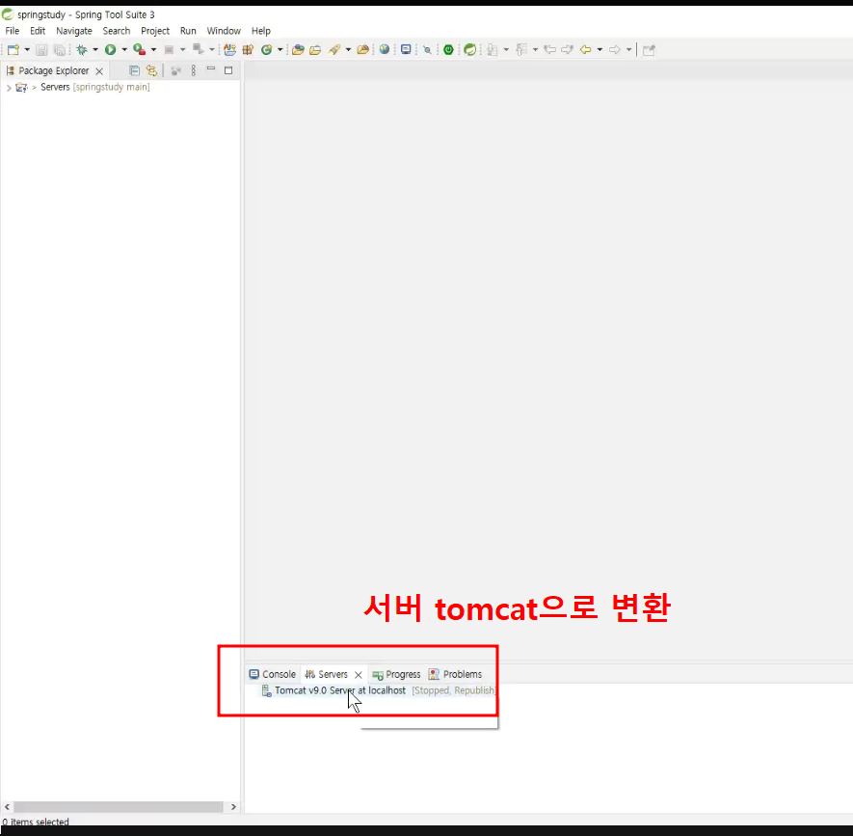Open the Run dropdown arrow
Screen dimensions: 853x836
[x=124, y=50]
